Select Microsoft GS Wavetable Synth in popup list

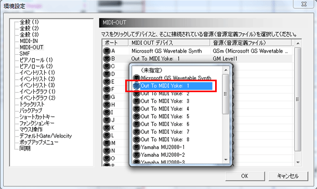(176, 78)
